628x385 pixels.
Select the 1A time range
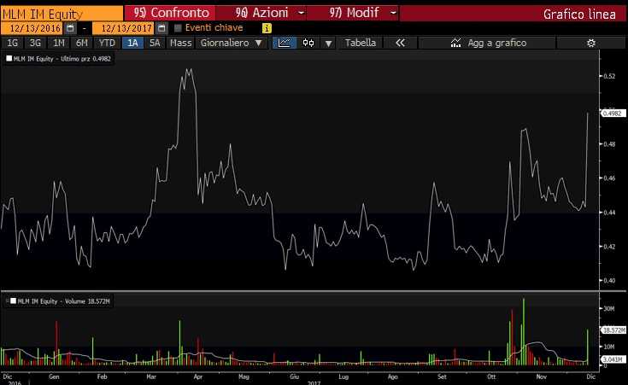tap(132, 43)
